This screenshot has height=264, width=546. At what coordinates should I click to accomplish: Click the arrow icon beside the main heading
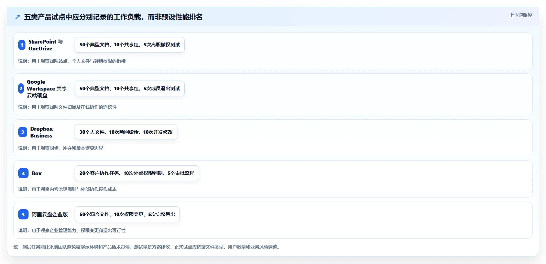click(18, 17)
